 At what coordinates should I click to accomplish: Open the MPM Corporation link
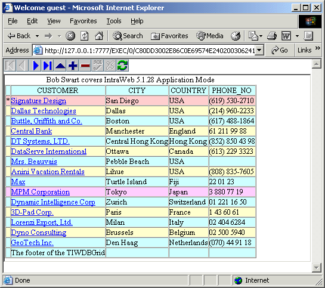coord(40,192)
